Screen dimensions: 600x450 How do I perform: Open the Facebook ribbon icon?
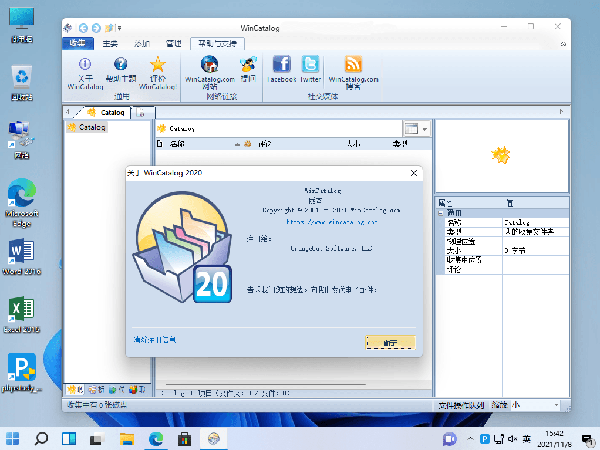click(x=282, y=69)
